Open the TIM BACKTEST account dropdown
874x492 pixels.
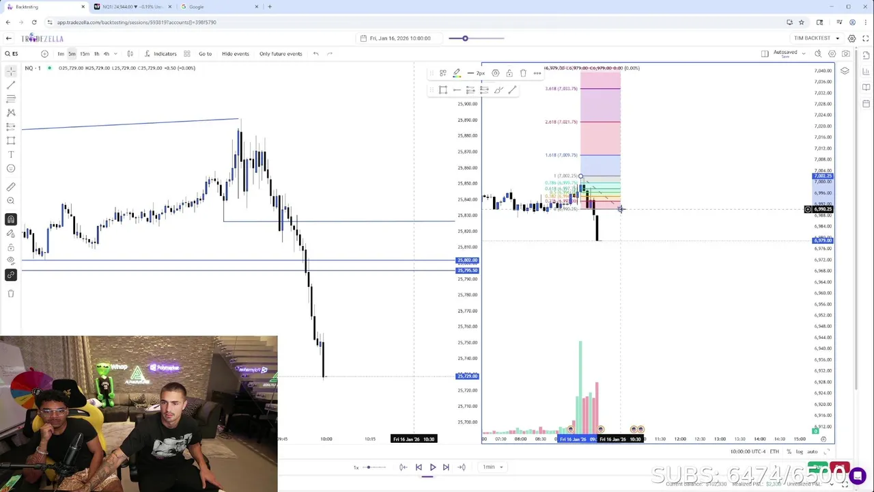pyautogui.click(x=817, y=38)
